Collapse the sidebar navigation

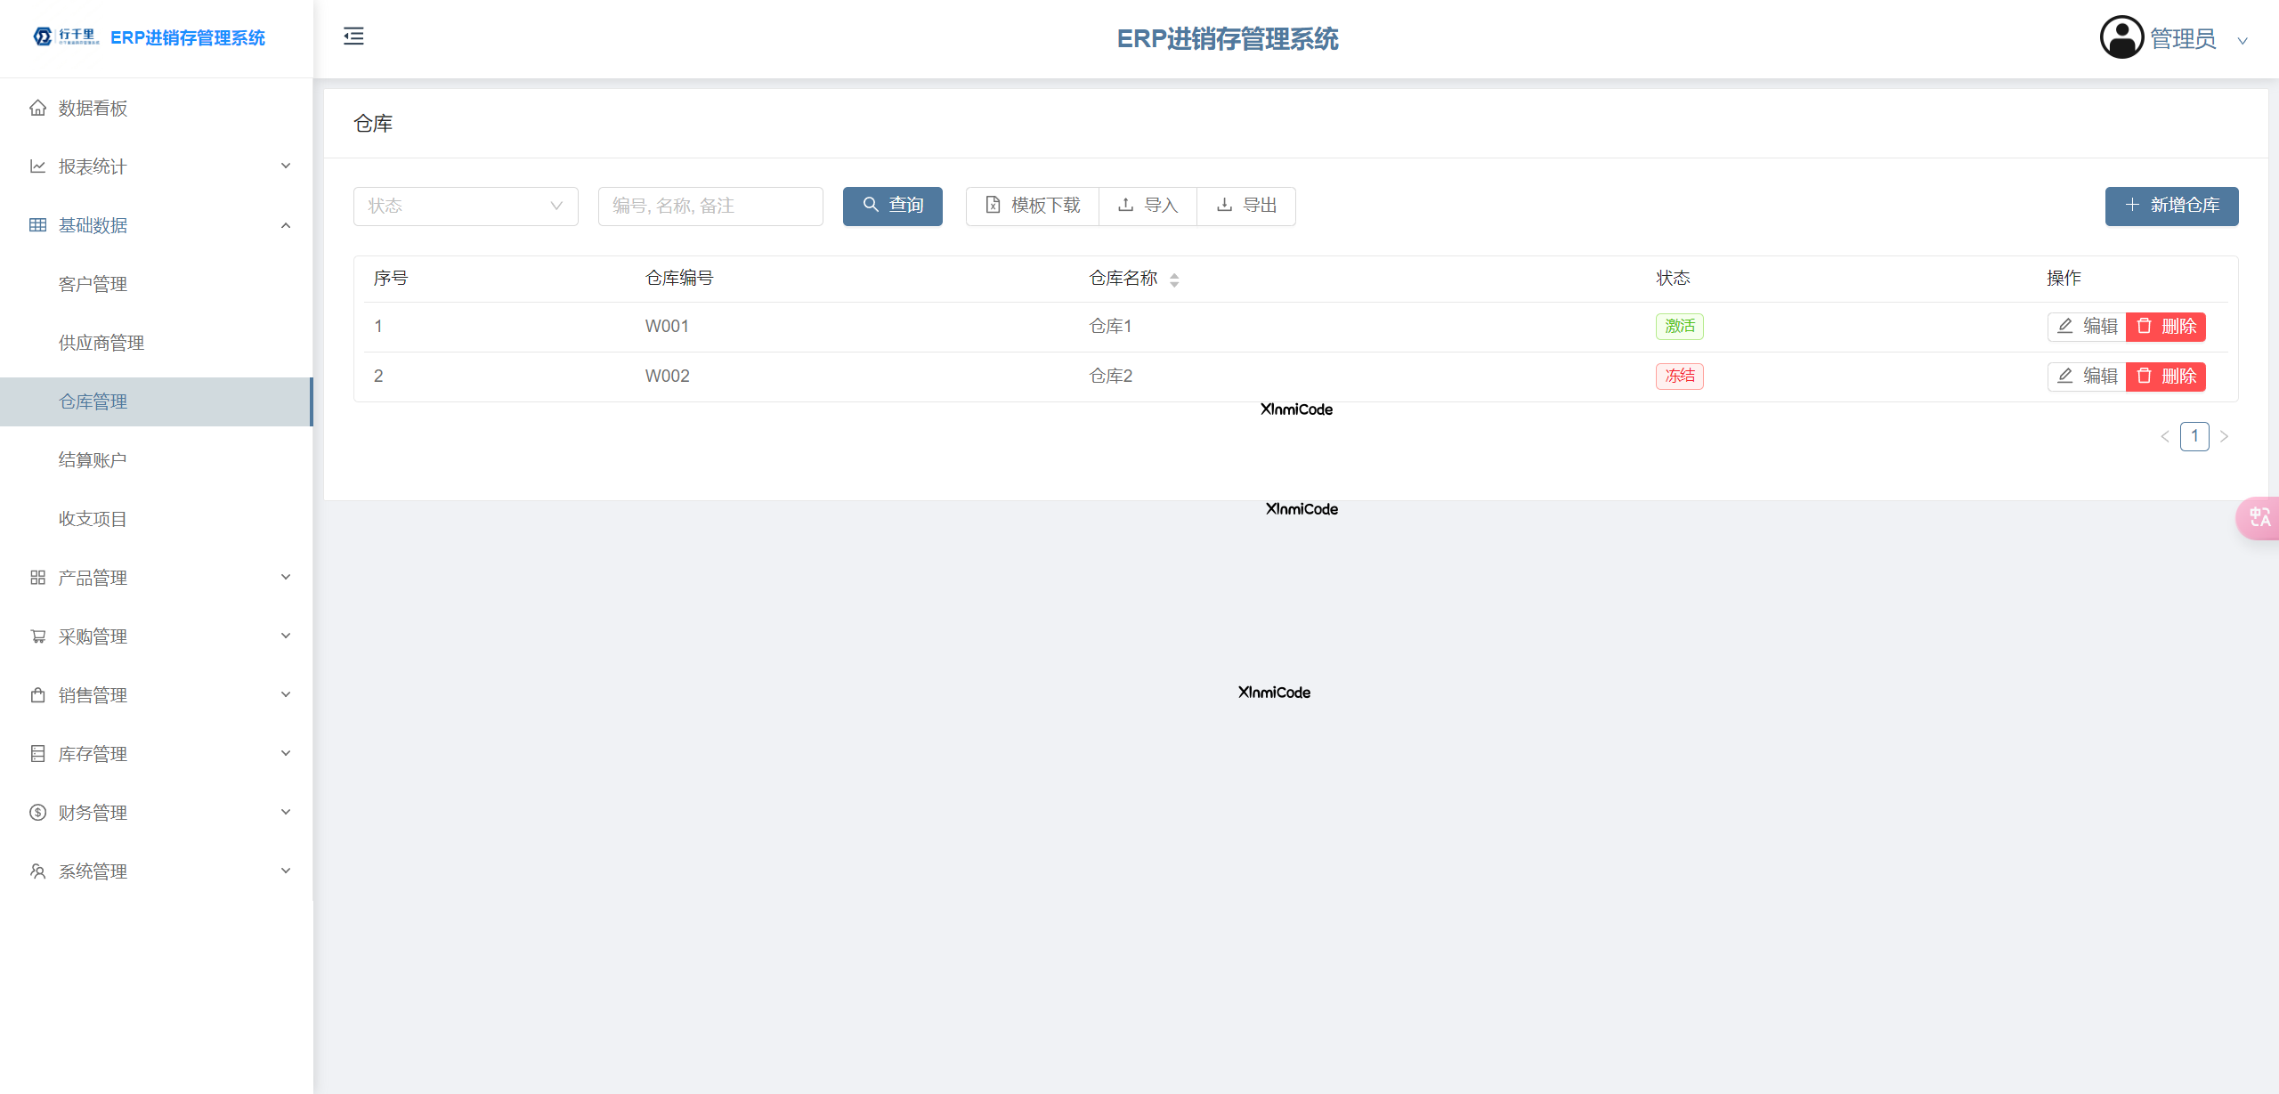tap(353, 36)
